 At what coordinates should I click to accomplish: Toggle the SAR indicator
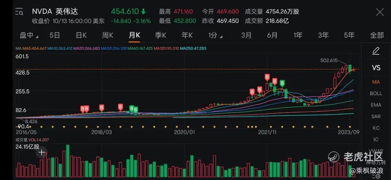click(376, 116)
